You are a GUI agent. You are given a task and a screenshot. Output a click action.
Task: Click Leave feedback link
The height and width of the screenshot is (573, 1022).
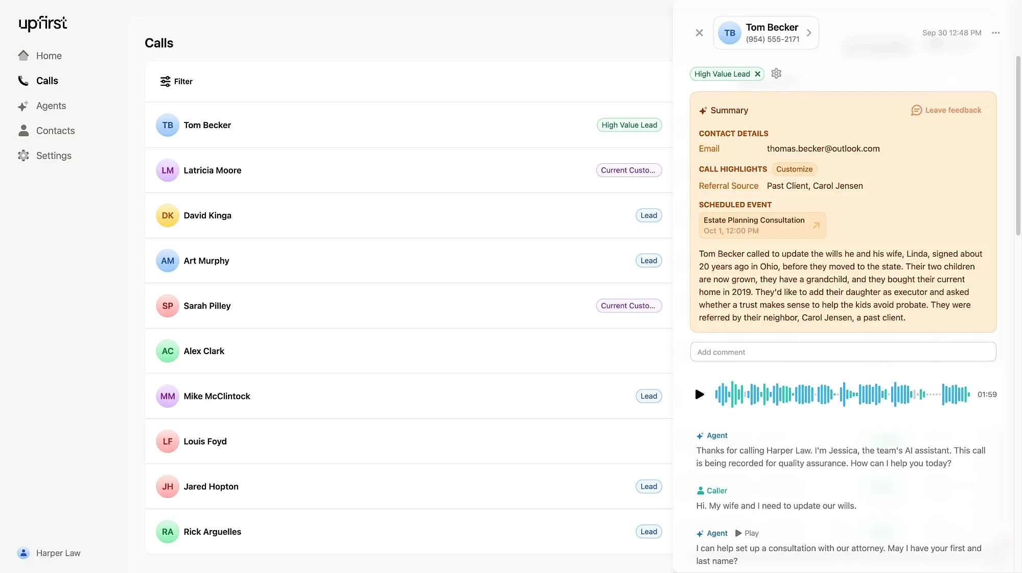(x=946, y=110)
